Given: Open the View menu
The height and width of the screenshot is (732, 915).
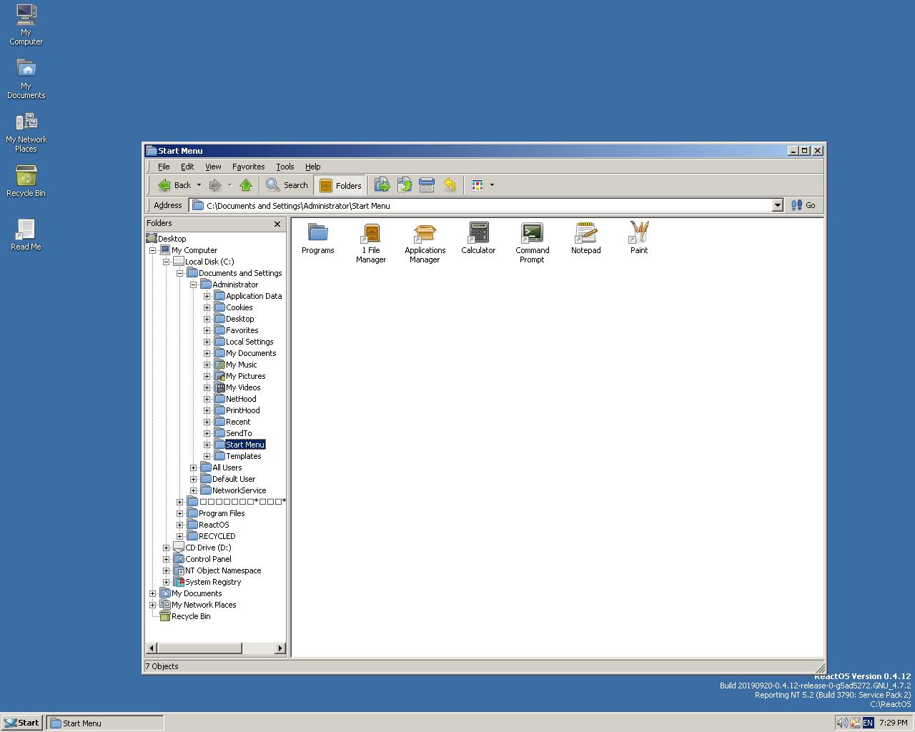Looking at the screenshot, I should (213, 167).
